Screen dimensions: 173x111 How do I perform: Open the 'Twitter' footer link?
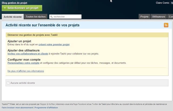coord(95,104)
